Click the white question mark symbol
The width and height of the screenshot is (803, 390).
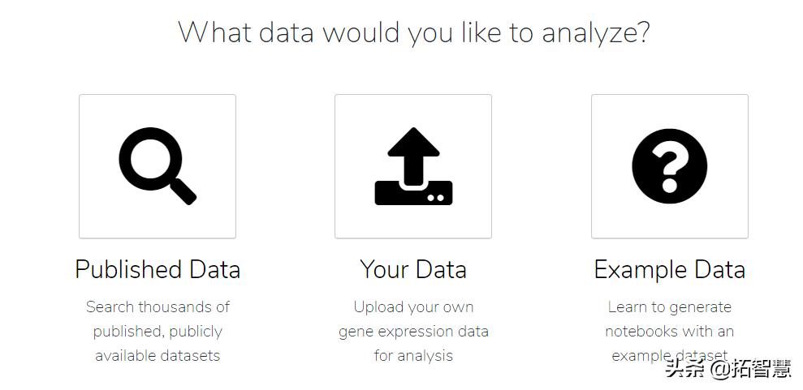coord(670,165)
